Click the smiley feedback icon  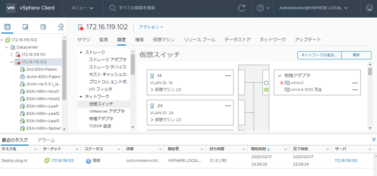[x=369, y=8]
